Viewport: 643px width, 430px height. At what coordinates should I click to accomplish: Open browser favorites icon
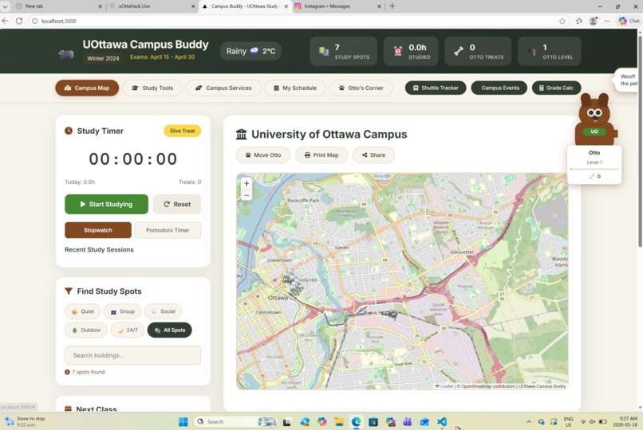pyautogui.click(x=579, y=21)
